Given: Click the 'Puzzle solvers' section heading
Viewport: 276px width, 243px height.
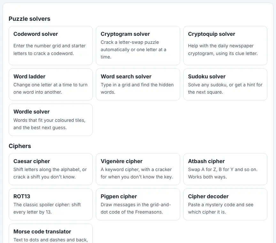Looking at the screenshot, I should (x=29, y=19).
